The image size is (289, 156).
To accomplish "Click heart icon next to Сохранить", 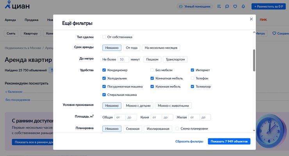I will (274, 33).
